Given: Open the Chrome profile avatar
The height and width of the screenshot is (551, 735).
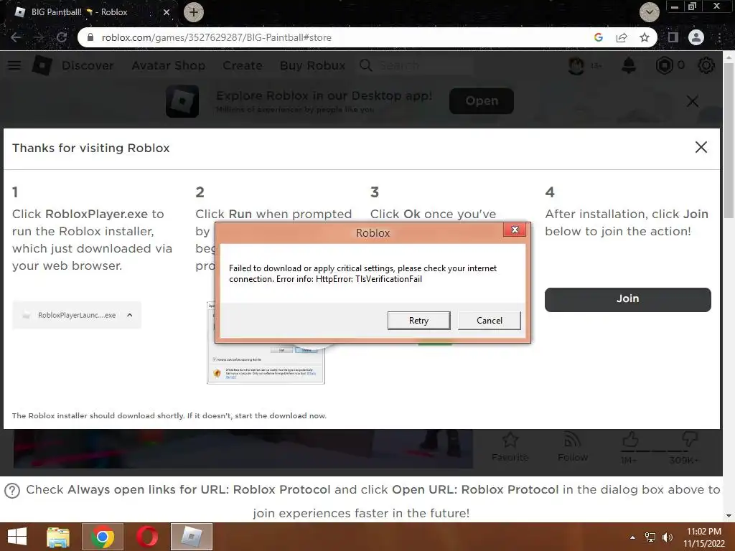Looking at the screenshot, I should (696, 37).
